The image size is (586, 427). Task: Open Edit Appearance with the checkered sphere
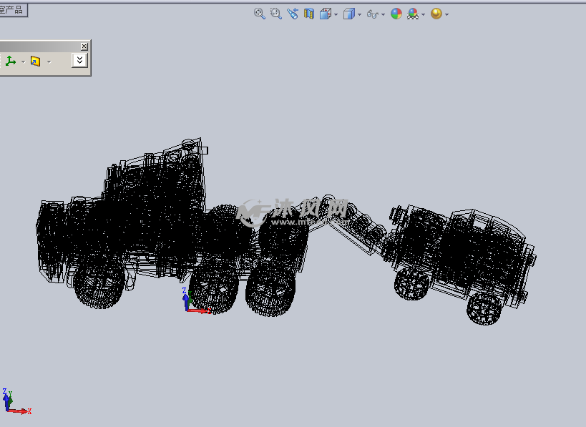tap(414, 14)
